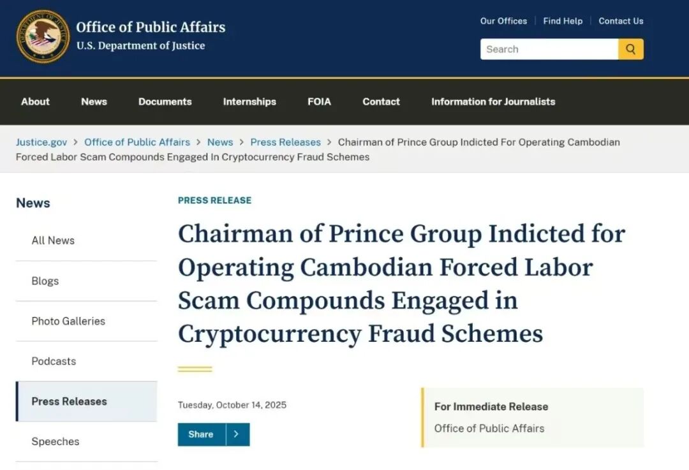The height and width of the screenshot is (470, 689).
Task: Go to Justice.gov breadcrumb link
Action: pos(41,142)
